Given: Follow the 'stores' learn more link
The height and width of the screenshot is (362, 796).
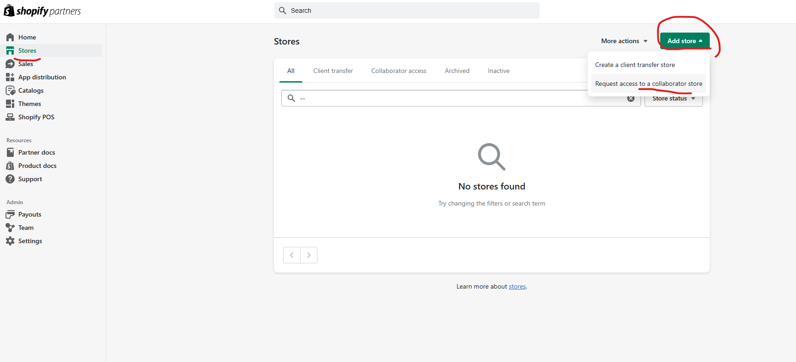Looking at the screenshot, I should (517, 286).
